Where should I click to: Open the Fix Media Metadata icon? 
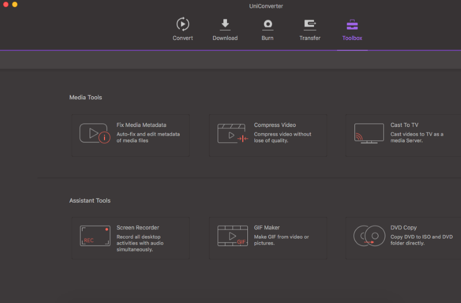coord(95,134)
